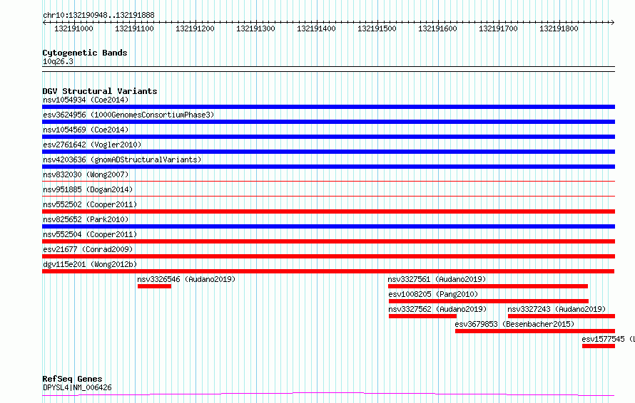The width and height of the screenshot is (635, 403).
Task: Click ruler position 132191000
Action: [x=73, y=28]
